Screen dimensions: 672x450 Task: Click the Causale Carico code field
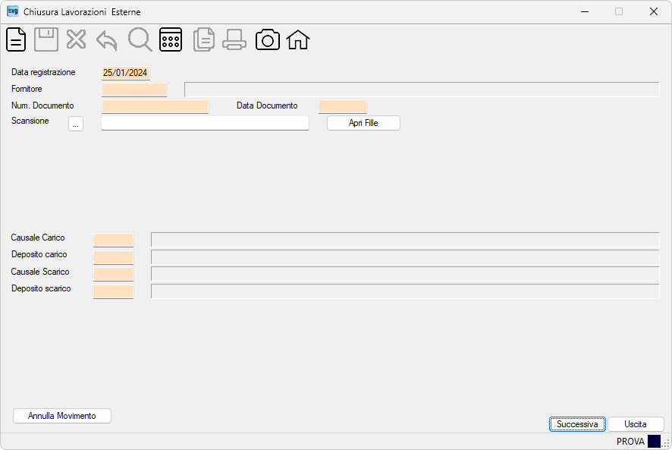coord(113,240)
